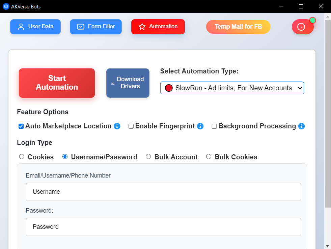The image size is (331, 249).
Task: Choose the Bulk Account login type
Action: 148,157
